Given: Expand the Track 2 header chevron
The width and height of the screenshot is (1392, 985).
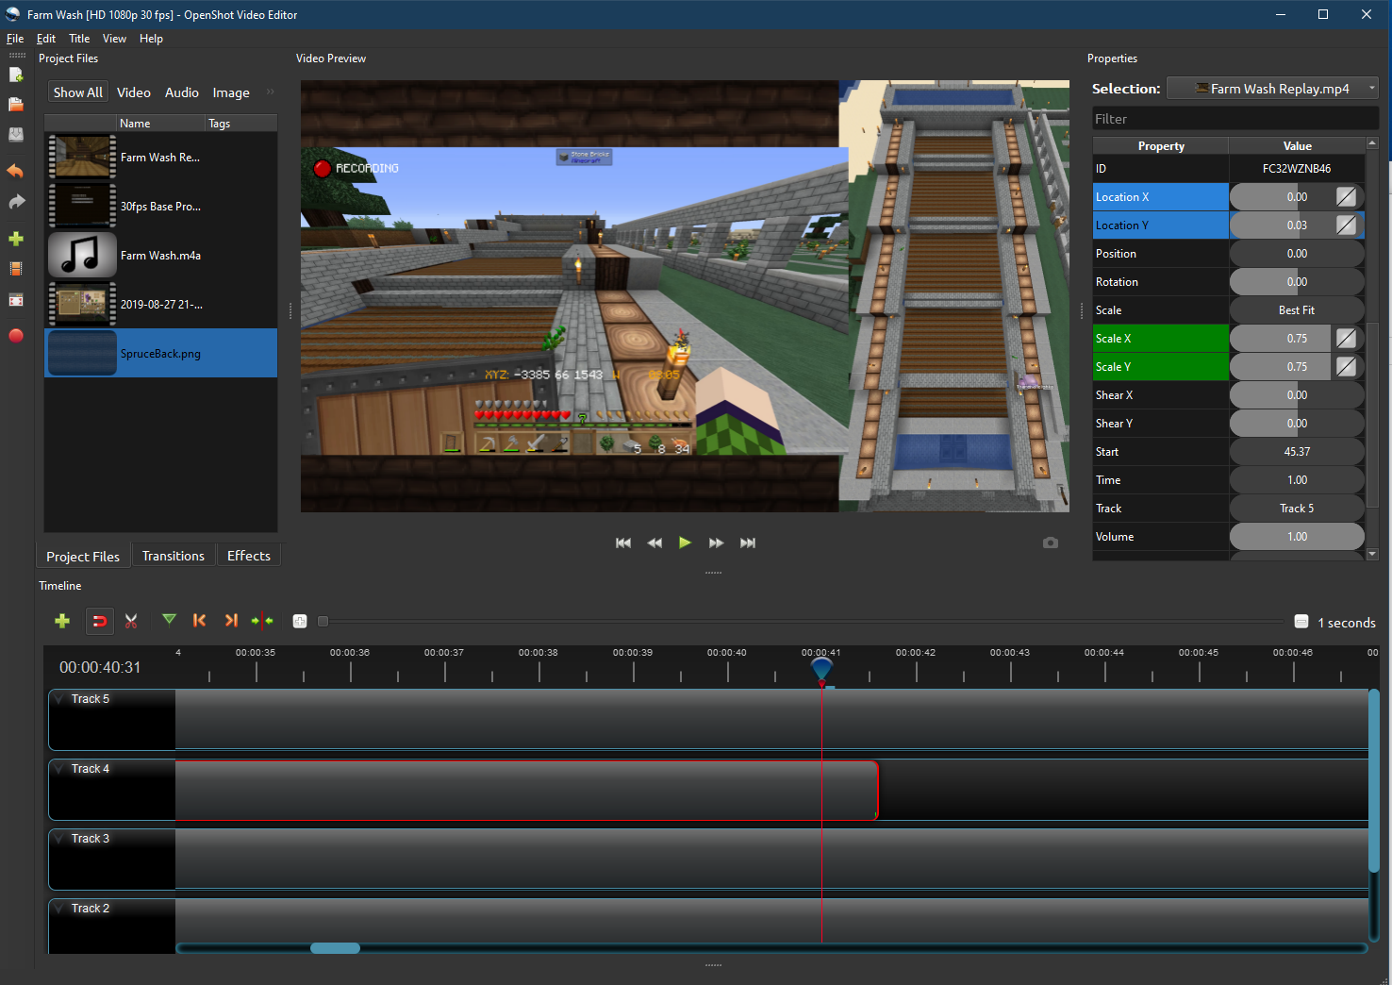Looking at the screenshot, I should pyautogui.click(x=59, y=909).
